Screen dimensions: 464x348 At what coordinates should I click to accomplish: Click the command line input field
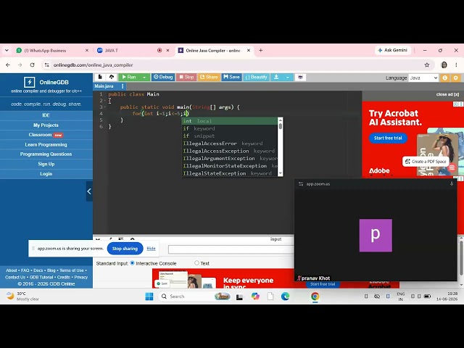click(x=231, y=249)
